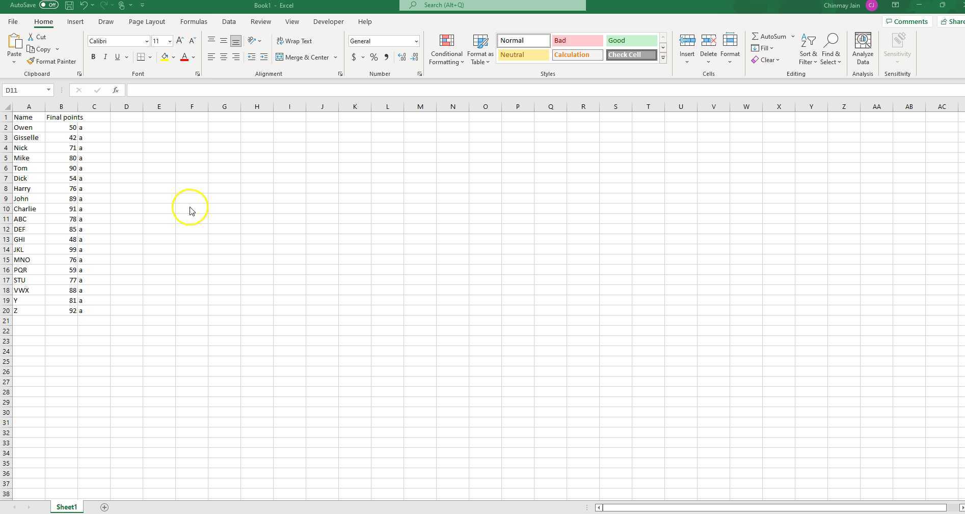Apply Wrap Text to selection
This screenshot has height=514, width=965.
click(294, 41)
